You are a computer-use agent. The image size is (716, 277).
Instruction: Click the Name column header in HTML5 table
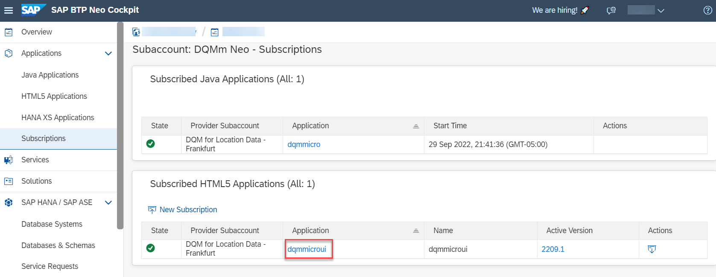point(443,231)
